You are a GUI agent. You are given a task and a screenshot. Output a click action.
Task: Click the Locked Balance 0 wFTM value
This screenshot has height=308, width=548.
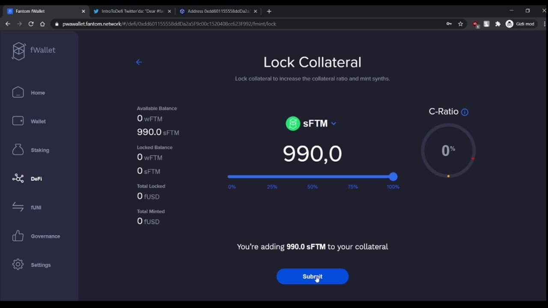click(149, 157)
